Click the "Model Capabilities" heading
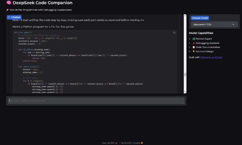 (x=201, y=33)
